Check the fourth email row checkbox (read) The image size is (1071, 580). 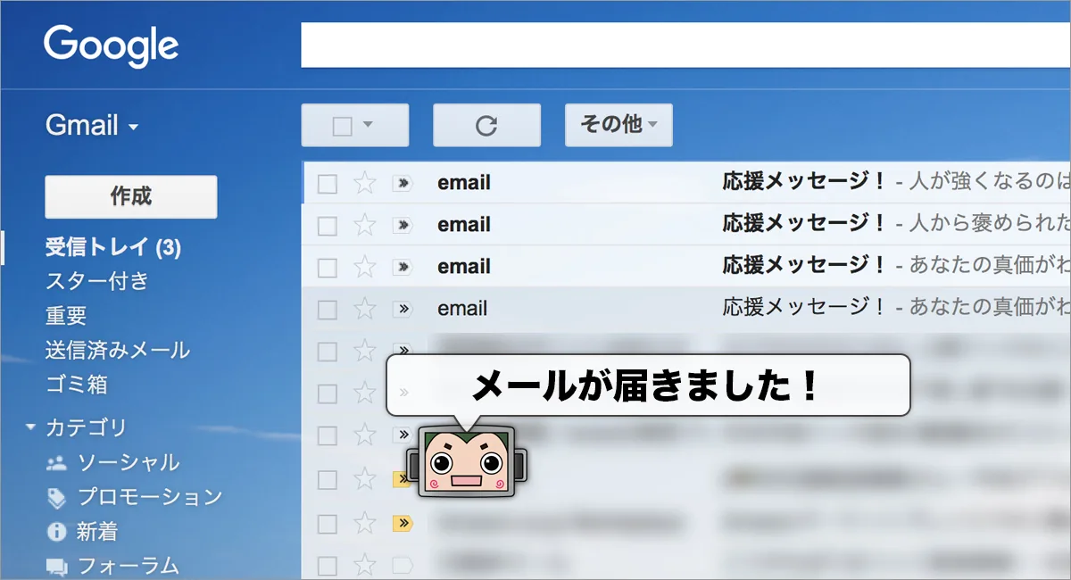click(328, 310)
